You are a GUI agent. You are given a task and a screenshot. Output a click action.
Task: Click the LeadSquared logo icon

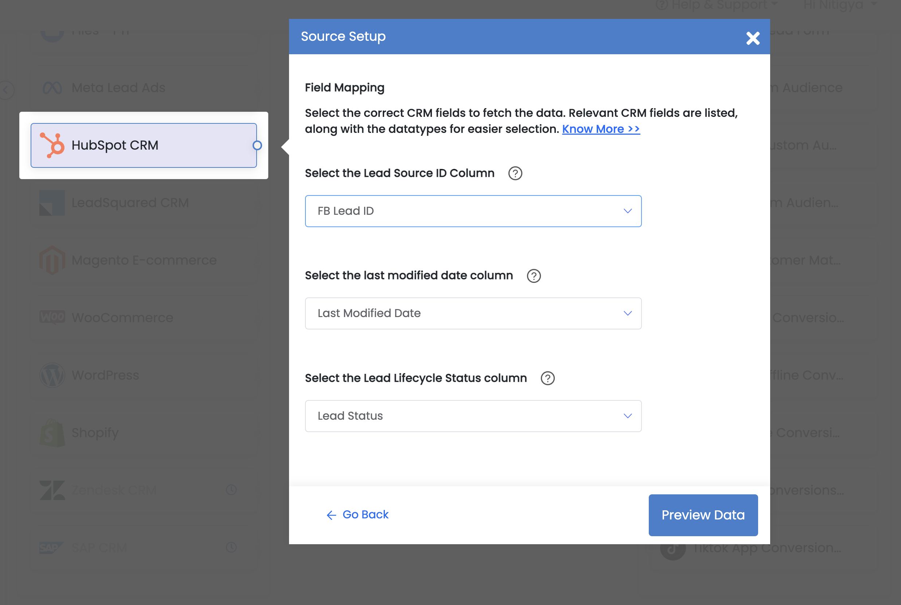pos(52,203)
